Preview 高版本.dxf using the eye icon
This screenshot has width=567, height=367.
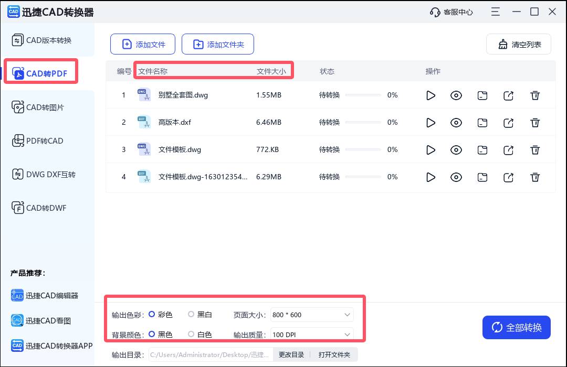click(456, 123)
